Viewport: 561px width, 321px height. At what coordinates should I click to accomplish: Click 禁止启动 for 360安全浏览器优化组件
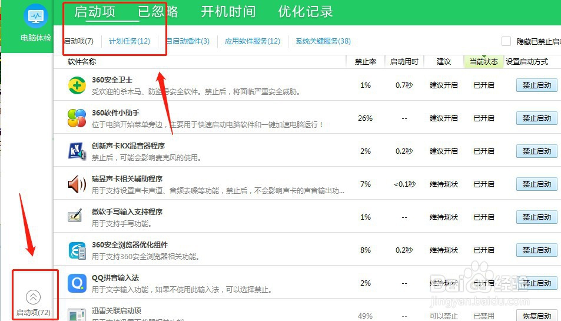coord(537,250)
